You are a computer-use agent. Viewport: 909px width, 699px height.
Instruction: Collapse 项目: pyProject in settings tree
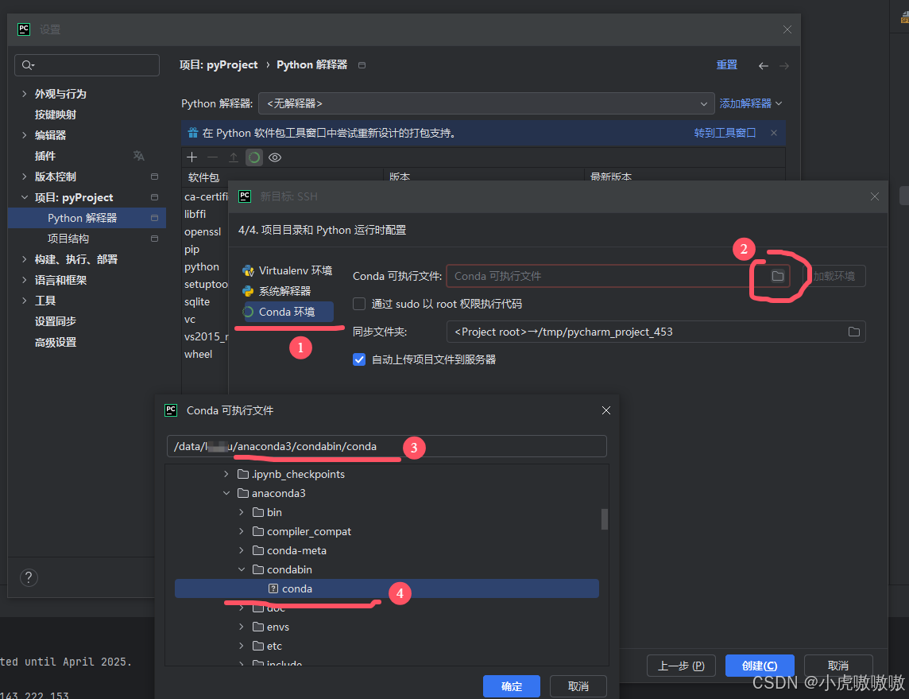(24, 197)
